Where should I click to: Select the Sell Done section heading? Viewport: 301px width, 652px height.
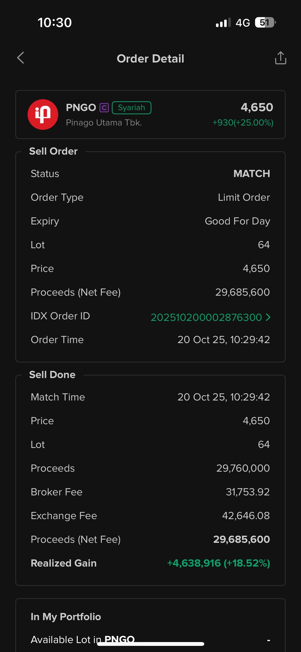pos(52,375)
